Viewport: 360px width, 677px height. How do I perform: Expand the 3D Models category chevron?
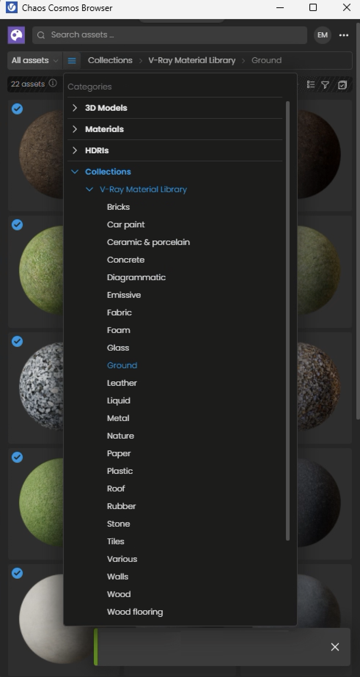[75, 108]
